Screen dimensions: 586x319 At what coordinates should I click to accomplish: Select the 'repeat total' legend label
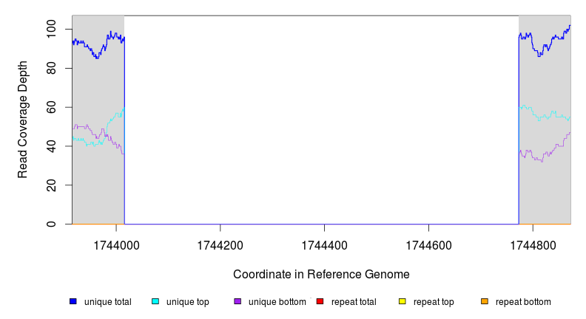click(354, 302)
